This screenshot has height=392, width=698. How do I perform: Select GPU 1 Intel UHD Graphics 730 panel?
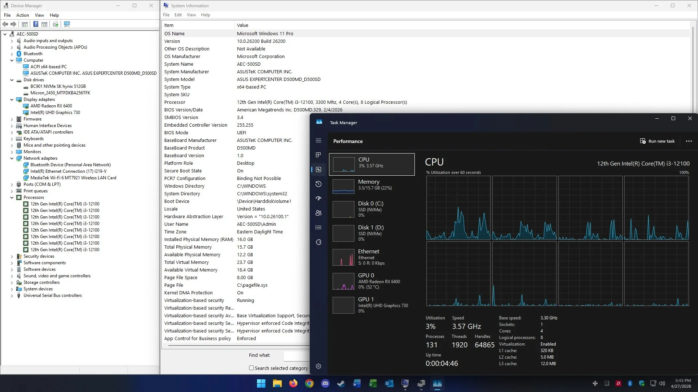click(372, 305)
